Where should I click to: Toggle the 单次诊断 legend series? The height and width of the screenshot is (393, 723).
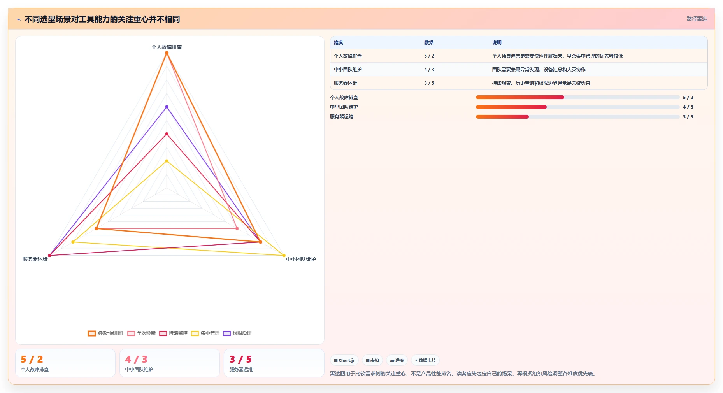pos(142,333)
